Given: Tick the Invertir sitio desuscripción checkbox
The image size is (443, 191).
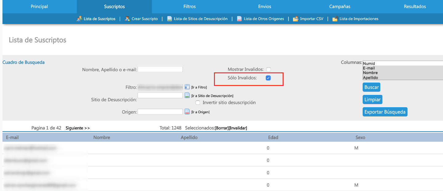Looking at the screenshot, I should point(198,103).
